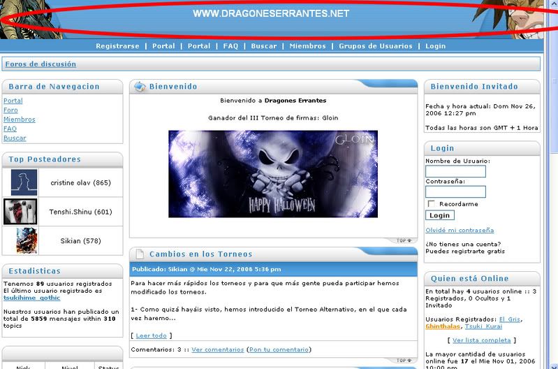The image size is (558, 369).
Task: Click the Ver lista completa link
Action: [x=481, y=340]
